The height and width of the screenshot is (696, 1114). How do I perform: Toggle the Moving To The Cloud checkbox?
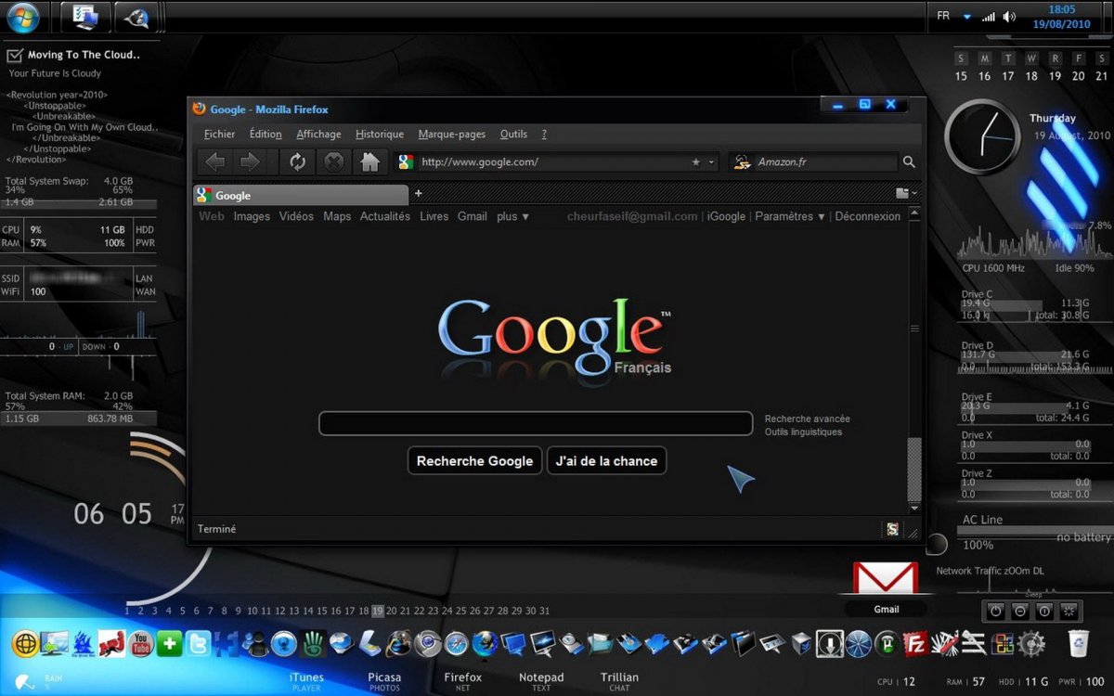coord(14,56)
